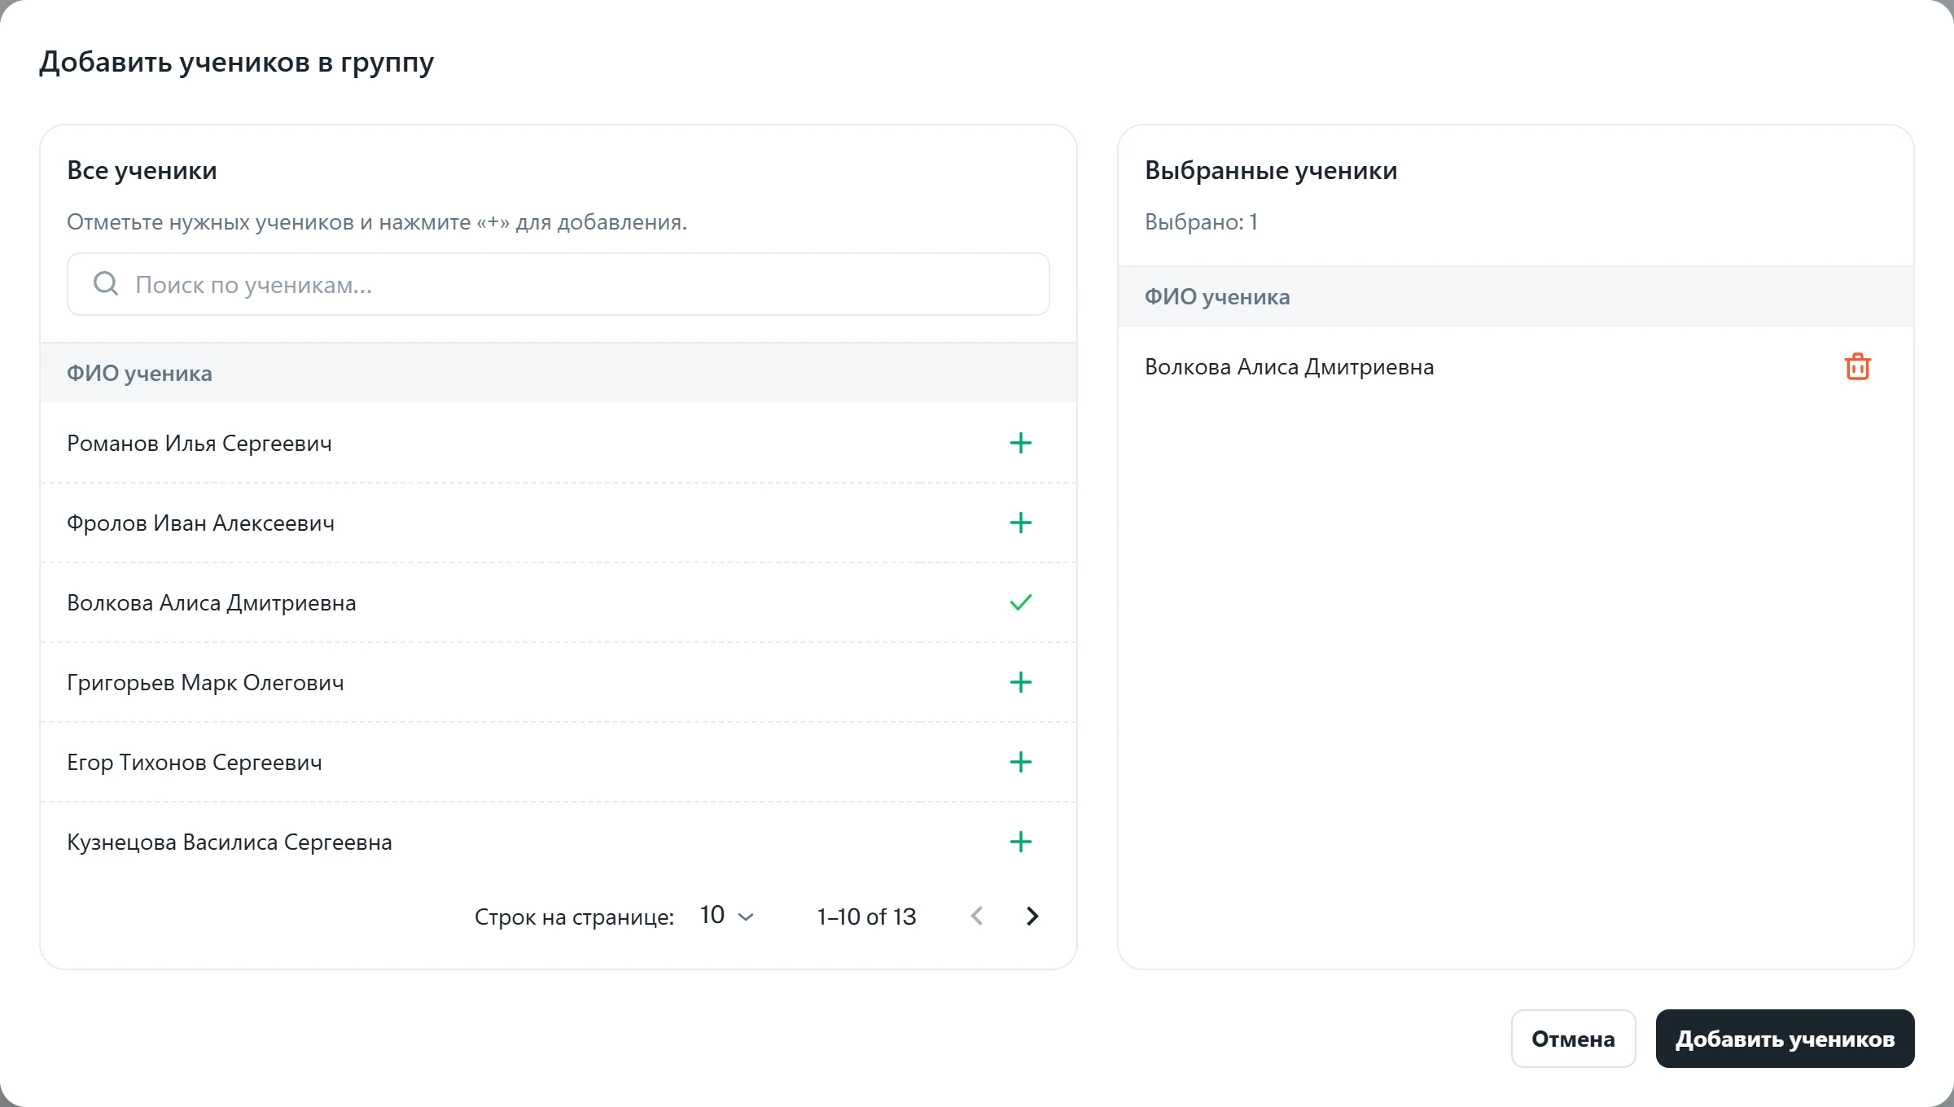This screenshot has width=1954, height=1107.
Task: Open rows per page dropdown
Action: [727, 916]
